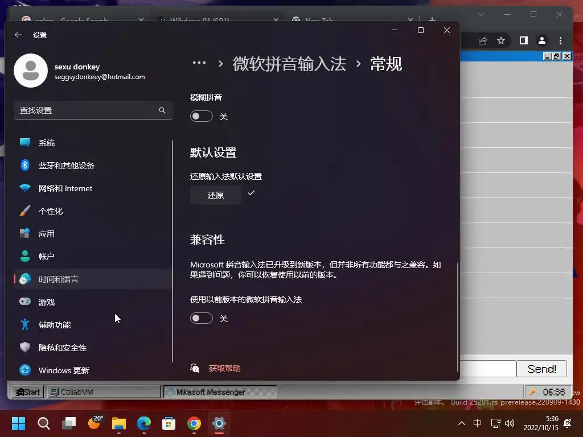Open Task View on taskbar
Screen dimensions: 583x437
(x=69, y=423)
